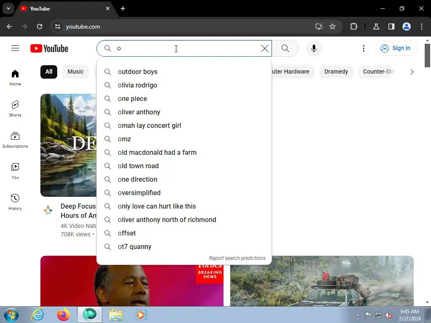Open the Deep Focus channel avatar
The height and width of the screenshot is (323, 431).
(48, 210)
